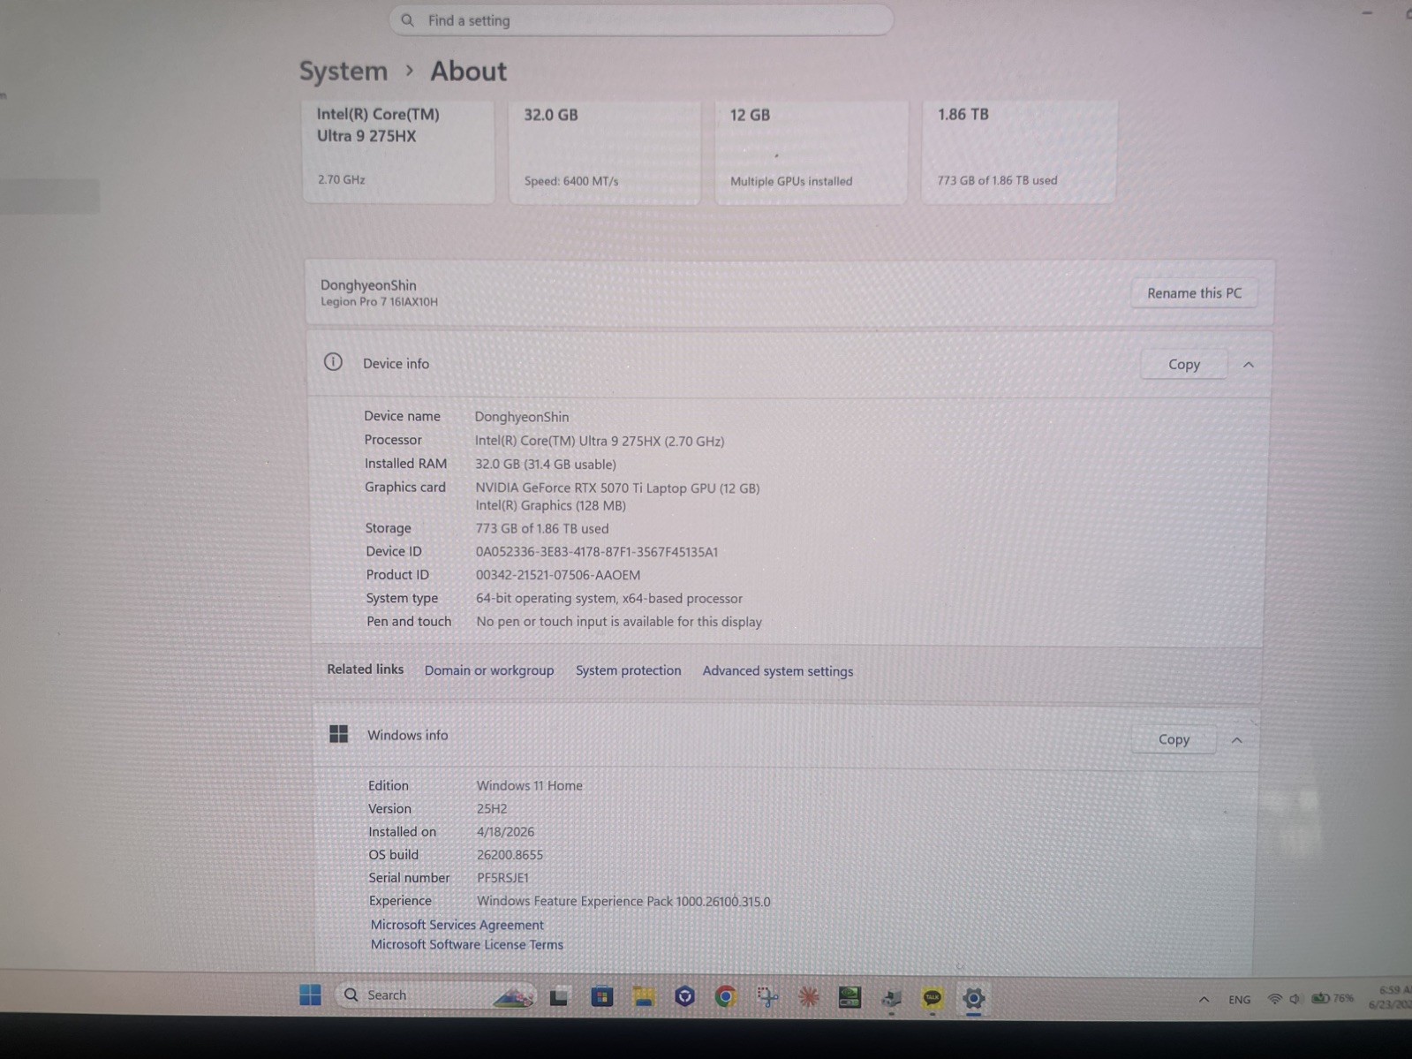Click the 1.86 TB storage card
The width and height of the screenshot is (1412, 1059).
coord(1019,151)
